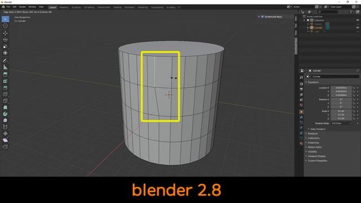This screenshot has height=203, width=361.
Task: Toggle the Collection exclude checkbox in outliner
Action: (308, 20)
